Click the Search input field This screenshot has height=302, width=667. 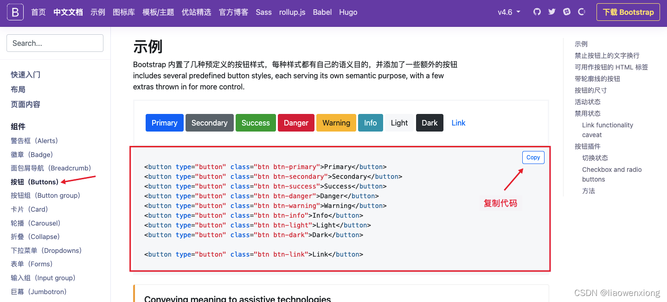[x=54, y=43]
